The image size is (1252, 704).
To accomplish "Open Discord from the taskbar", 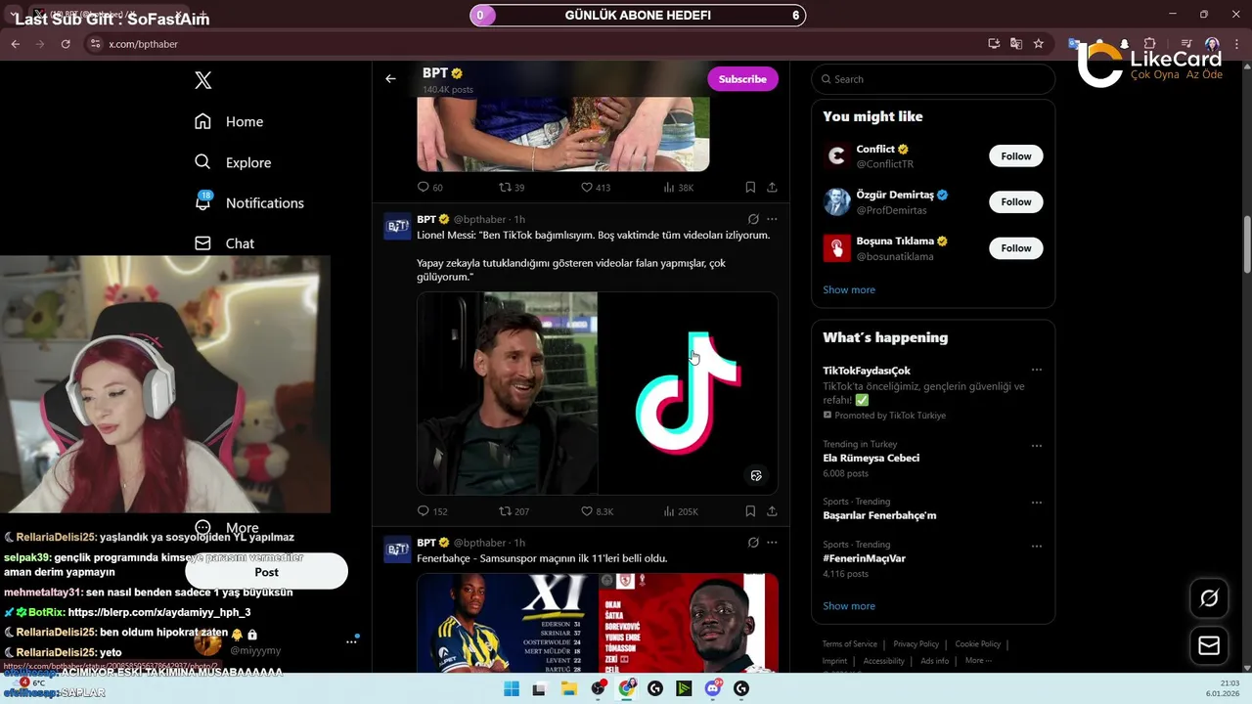I will point(713,688).
